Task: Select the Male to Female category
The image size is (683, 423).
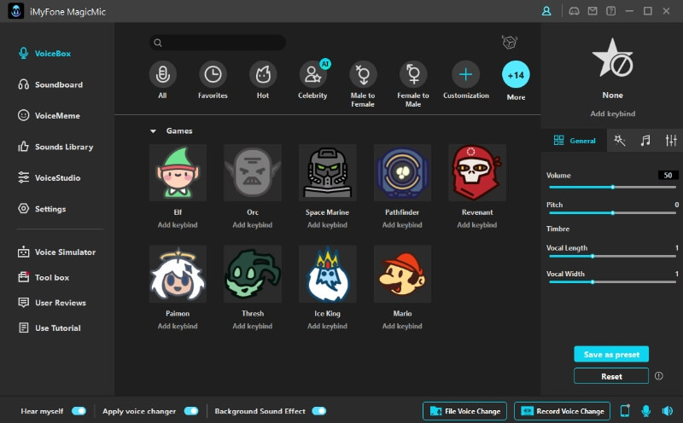Action: [x=363, y=74]
